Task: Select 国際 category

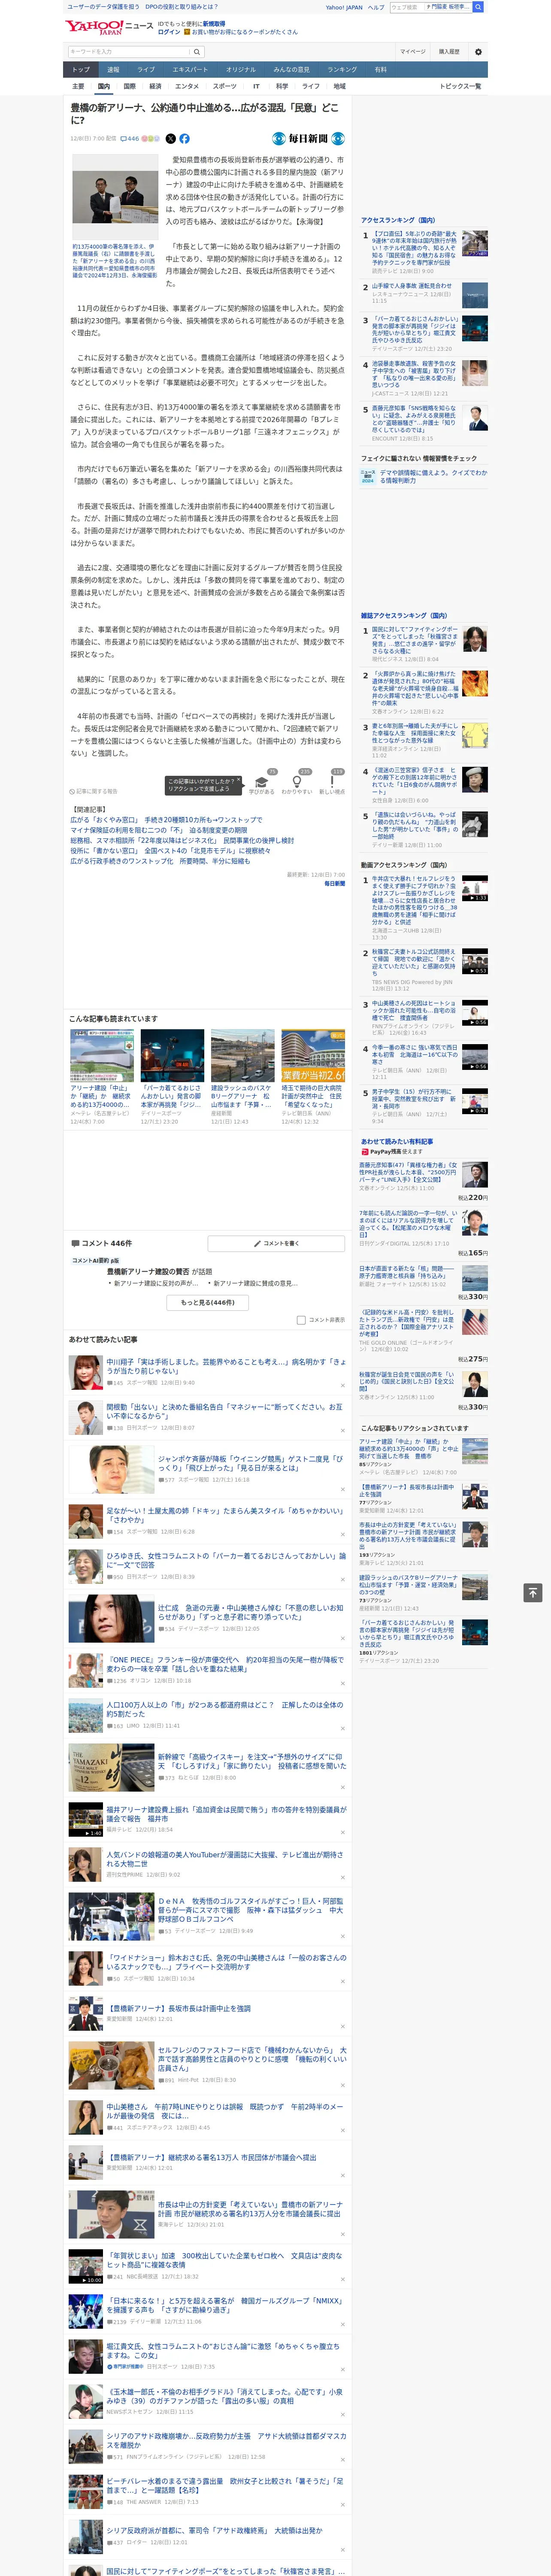Action: coord(129,86)
